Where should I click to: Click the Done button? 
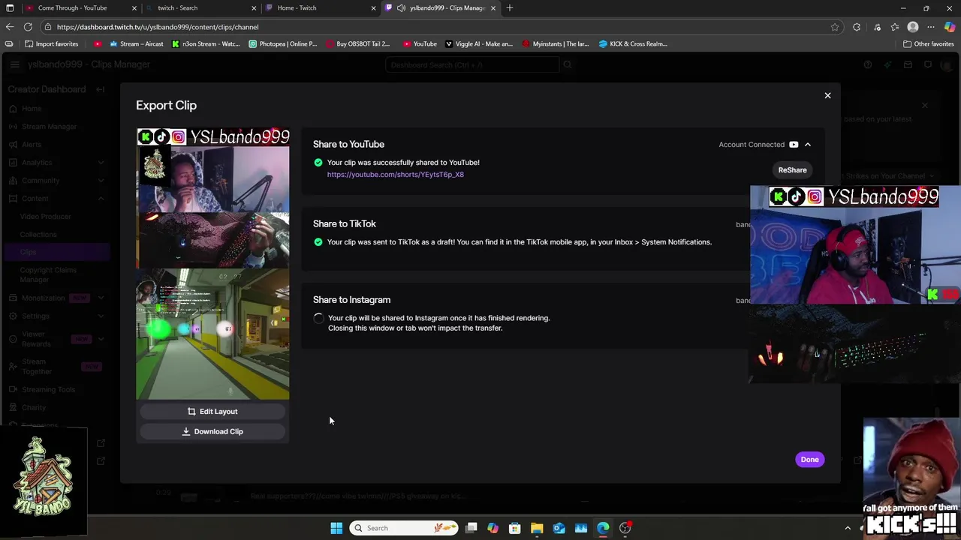coord(809,460)
